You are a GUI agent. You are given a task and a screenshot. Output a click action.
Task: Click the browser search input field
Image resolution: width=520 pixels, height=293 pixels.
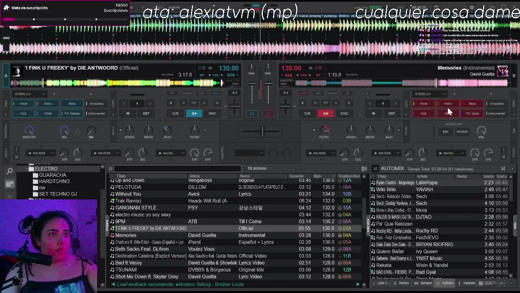pos(178,168)
